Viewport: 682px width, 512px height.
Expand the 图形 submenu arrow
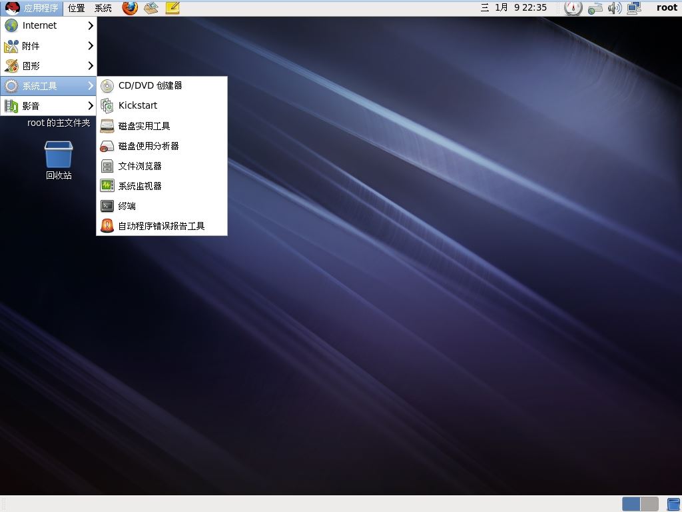click(91, 66)
